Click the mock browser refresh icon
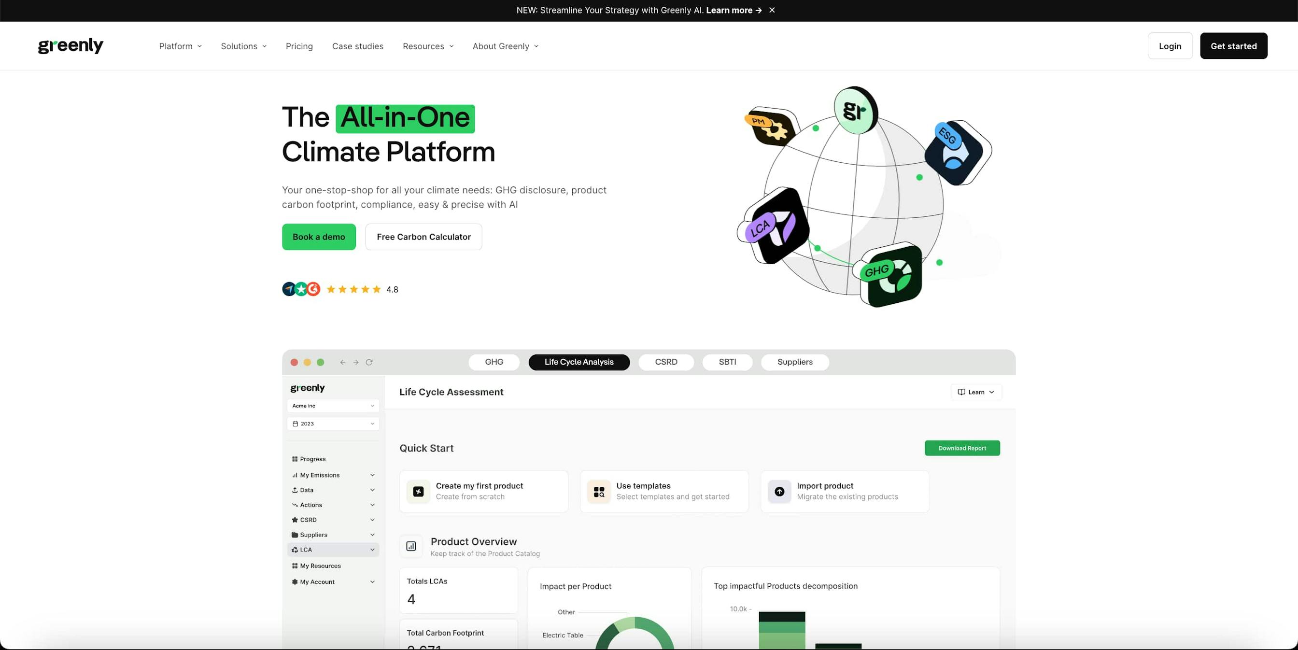1298x650 pixels. [x=369, y=362]
